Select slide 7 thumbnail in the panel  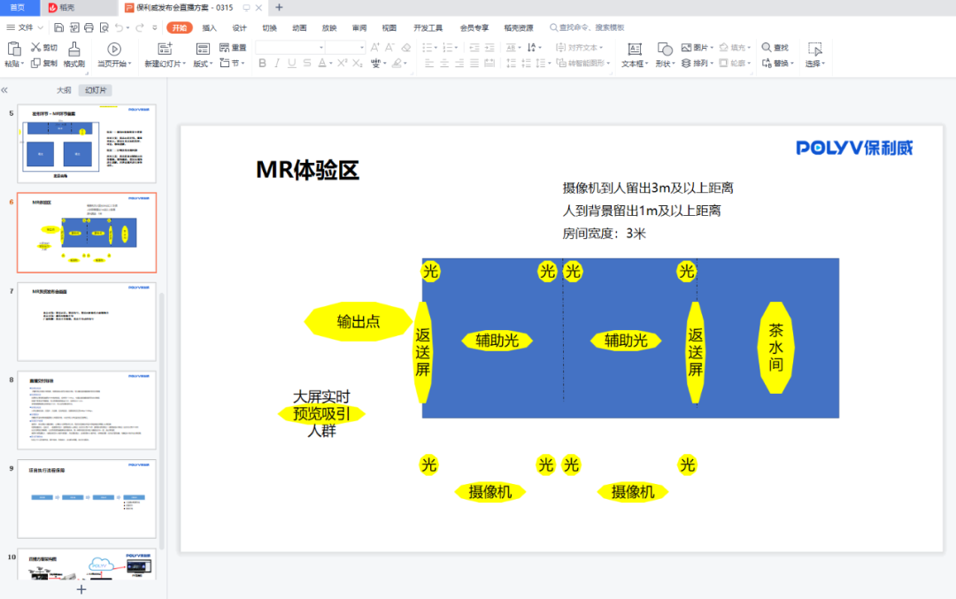[87, 321]
